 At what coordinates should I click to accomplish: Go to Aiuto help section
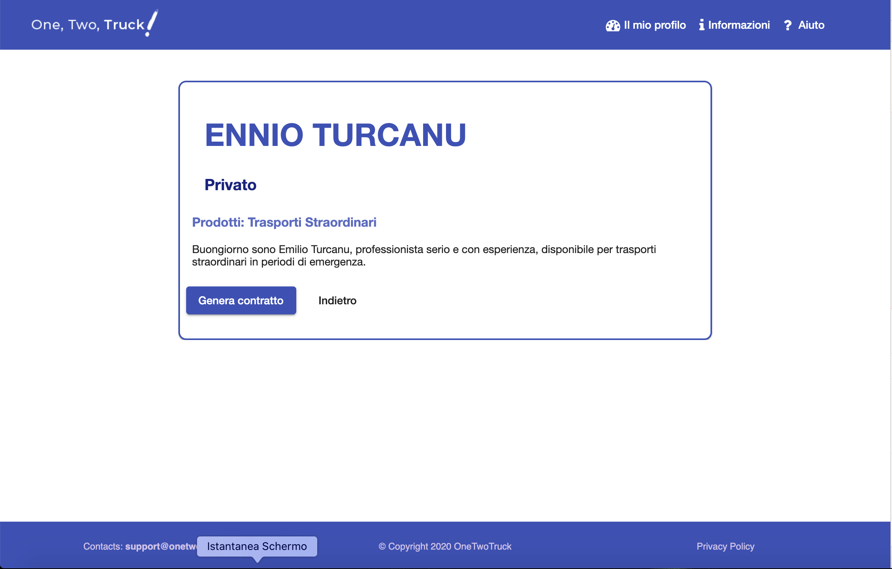pos(811,25)
